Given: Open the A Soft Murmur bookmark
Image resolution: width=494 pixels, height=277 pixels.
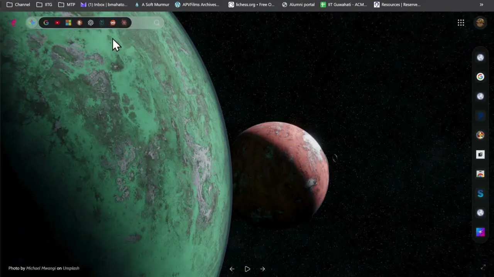Looking at the screenshot, I should (152, 5).
